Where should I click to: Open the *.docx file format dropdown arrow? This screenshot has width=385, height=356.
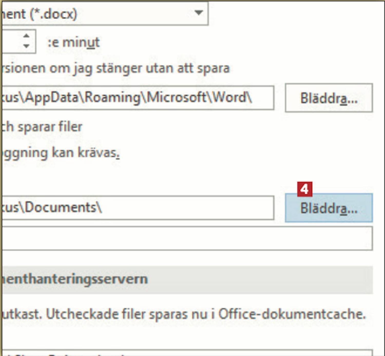click(198, 13)
